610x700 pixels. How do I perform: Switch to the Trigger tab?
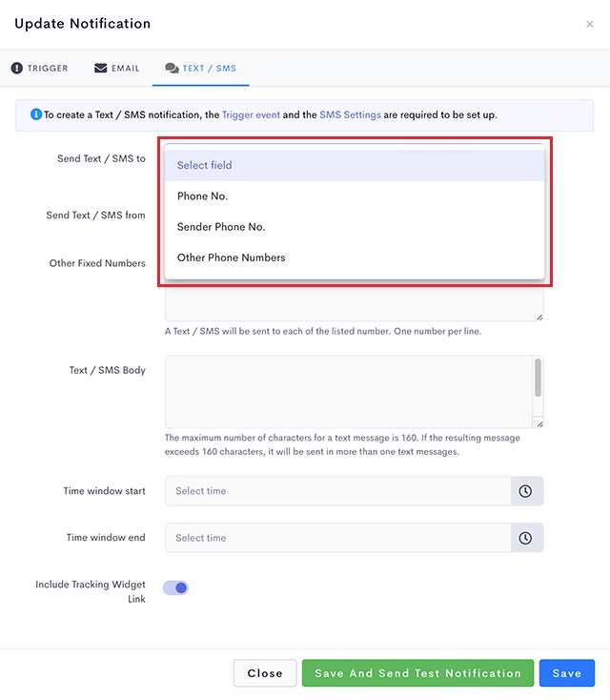[40, 68]
